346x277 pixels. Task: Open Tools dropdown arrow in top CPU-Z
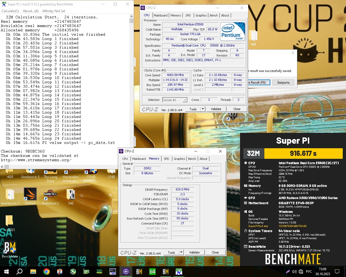coord(203,109)
